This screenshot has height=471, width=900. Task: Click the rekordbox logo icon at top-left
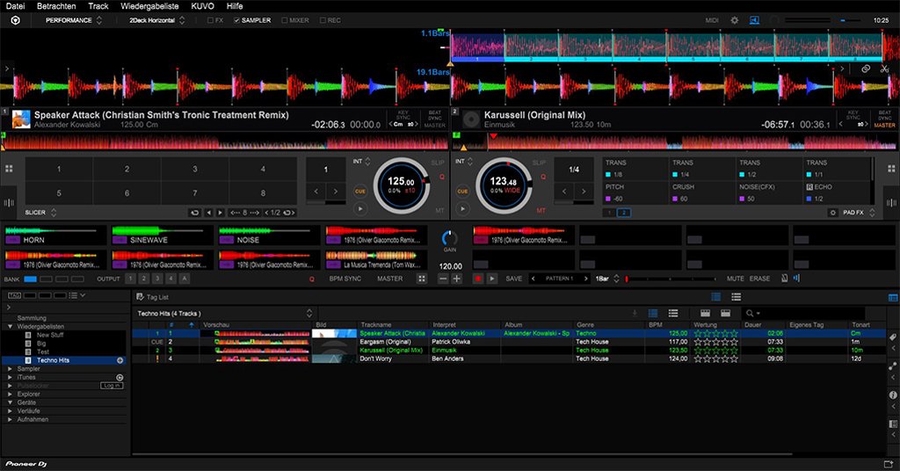(x=15, y=19)
